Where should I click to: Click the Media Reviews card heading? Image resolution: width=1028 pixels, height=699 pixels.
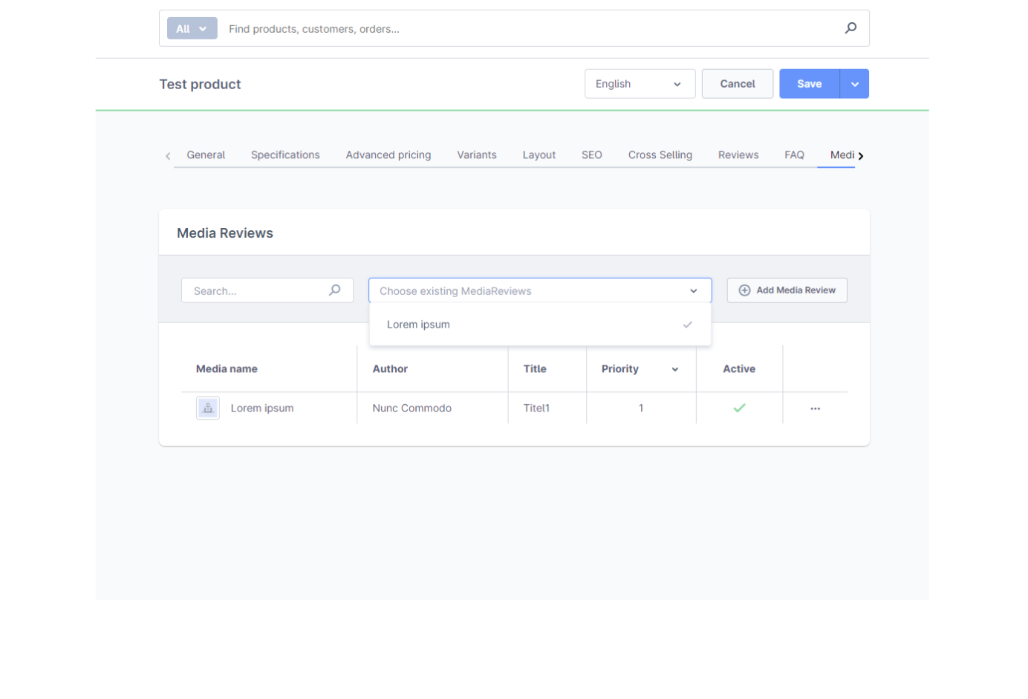tap(225, 233)
